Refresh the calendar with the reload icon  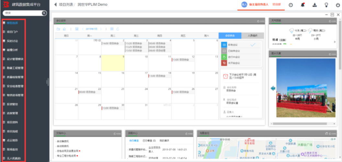[x=118, y=29]
